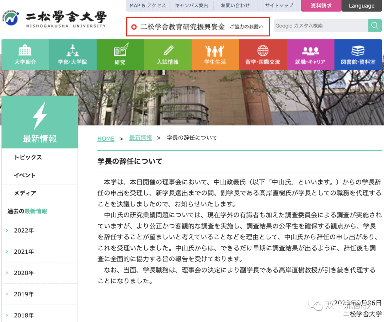Open 大学紹介 building icon tile
The height and width of the screenshot is (322, 384).
tap(25, 54)
